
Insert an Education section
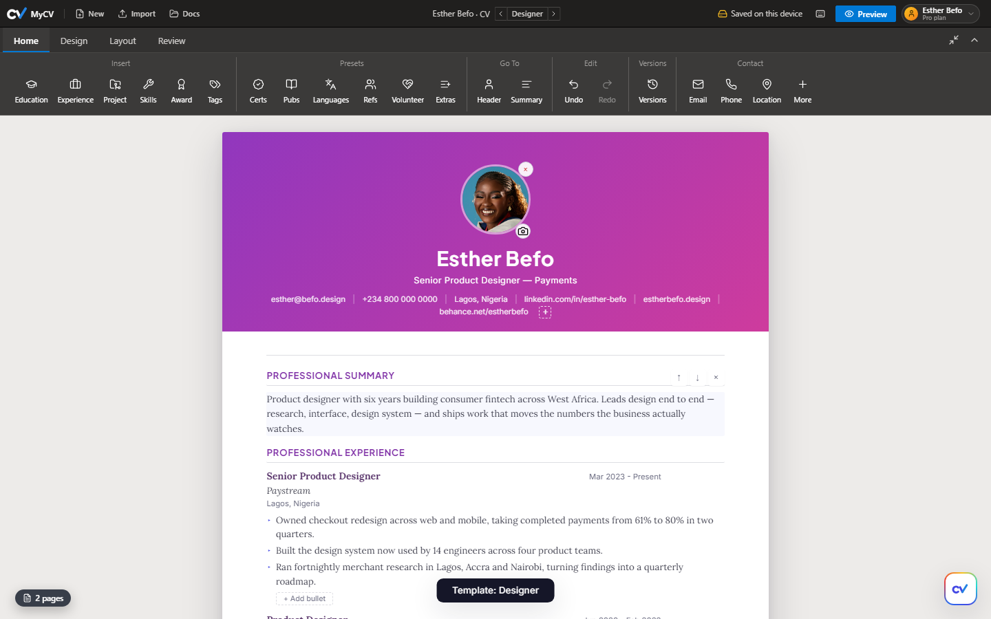click(x=32, y=91)
